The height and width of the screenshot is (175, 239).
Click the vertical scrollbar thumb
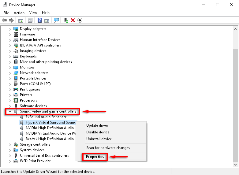235,105
